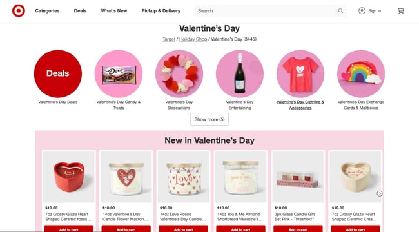Open champagne bottle Entertaining circle
The width and height of the screenshot is (419, 232).
(x=240, y=73)
